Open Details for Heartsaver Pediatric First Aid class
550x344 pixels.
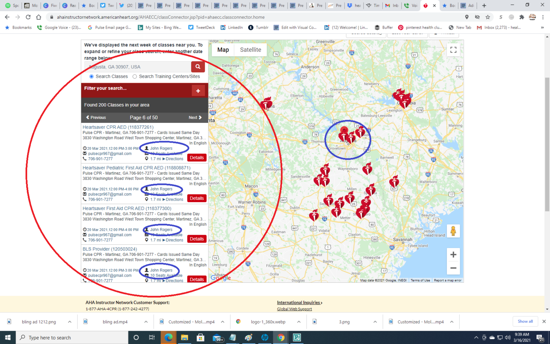click(x=197, y=198)
